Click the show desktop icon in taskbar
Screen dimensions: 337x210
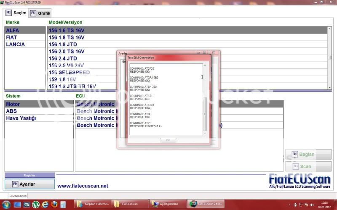pyautogui.click(x=17, y=205)
